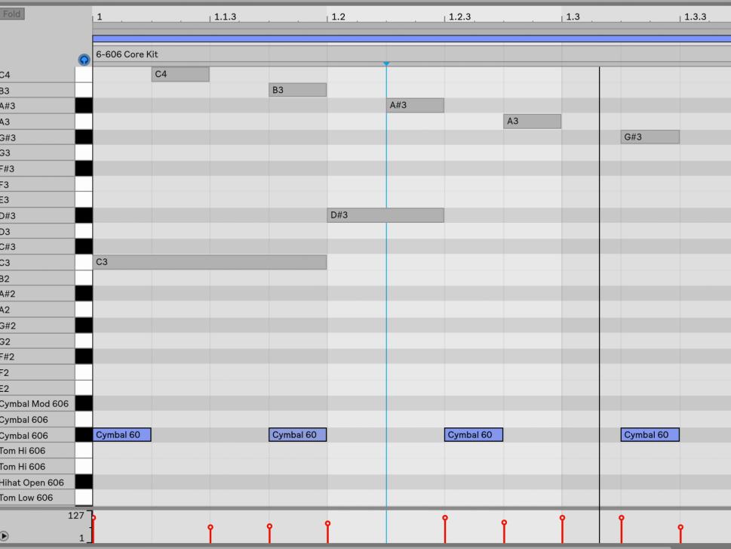Screen dimensions: 731x549
Task: Select the first Cymbal 60 note at bar start
Action: click(121, 435)
